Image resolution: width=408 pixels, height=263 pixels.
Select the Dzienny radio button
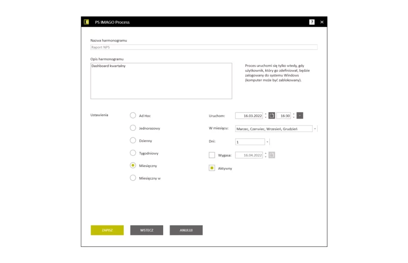pos(133,141)
